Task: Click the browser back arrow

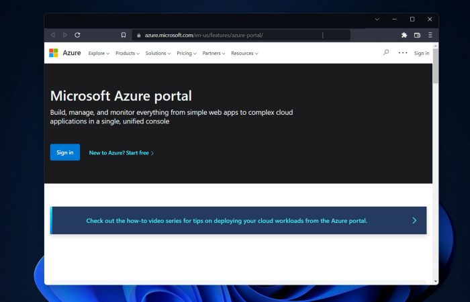Action: coord(53,35)
